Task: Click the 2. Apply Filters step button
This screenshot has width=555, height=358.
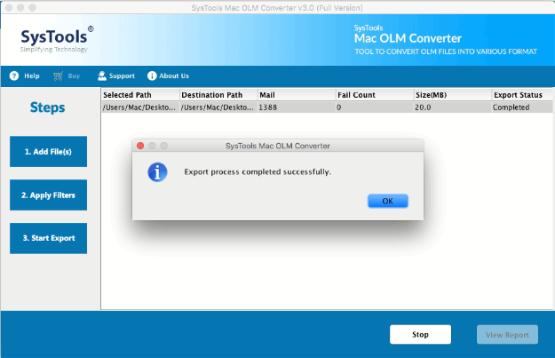Action: [49, 195]
